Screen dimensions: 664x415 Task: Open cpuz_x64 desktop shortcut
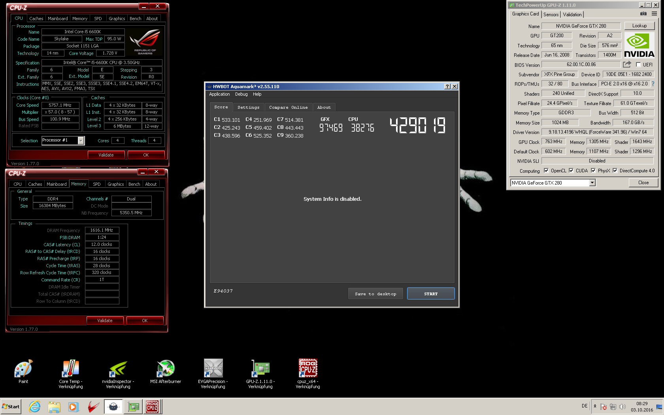tap(308, 374)
